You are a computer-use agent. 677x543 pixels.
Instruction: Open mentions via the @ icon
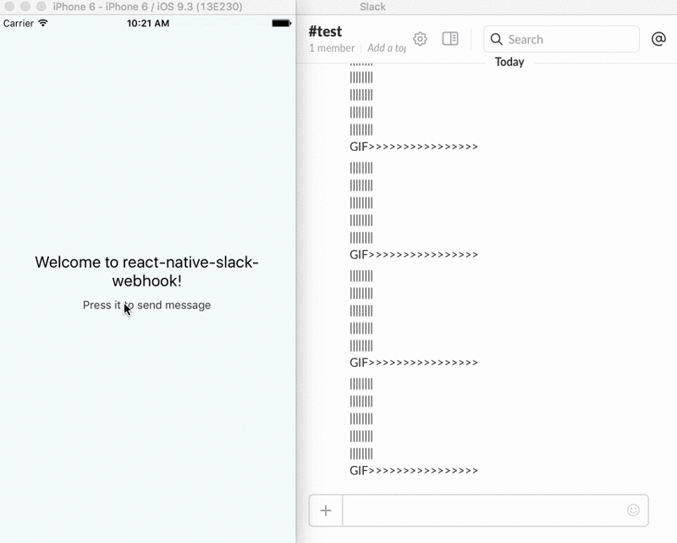pyautogui.click(x=658, y=39)
